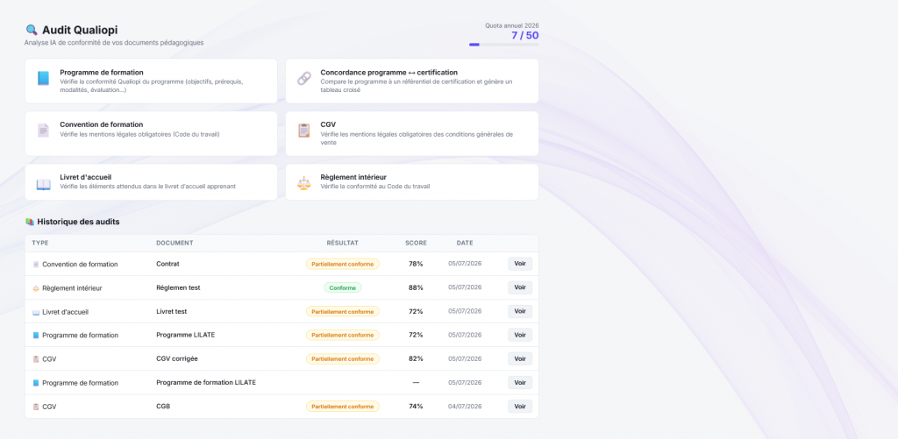898x439 pixels.
Task: Choose the Règlement intérieur audit card
Action: [x=412, y=182]
